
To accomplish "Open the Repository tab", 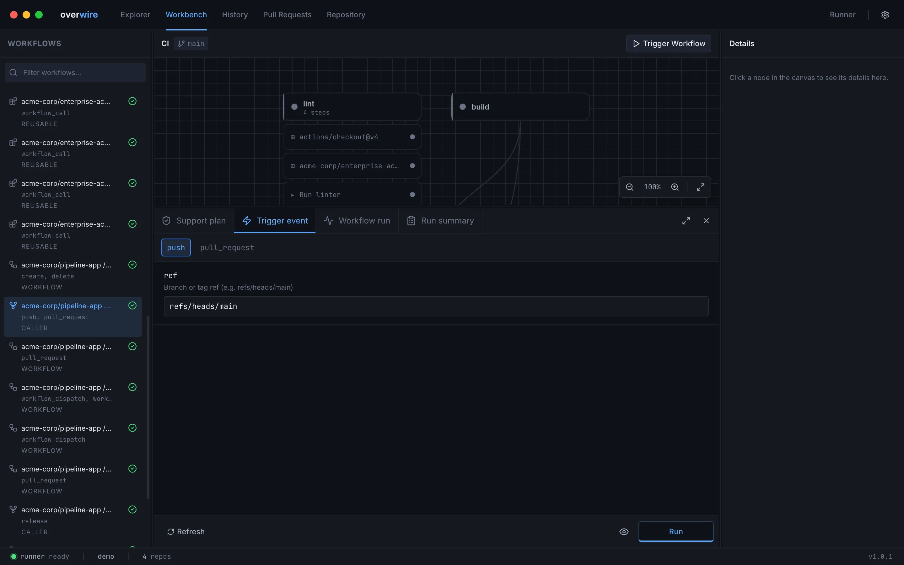I will point(346,14).
